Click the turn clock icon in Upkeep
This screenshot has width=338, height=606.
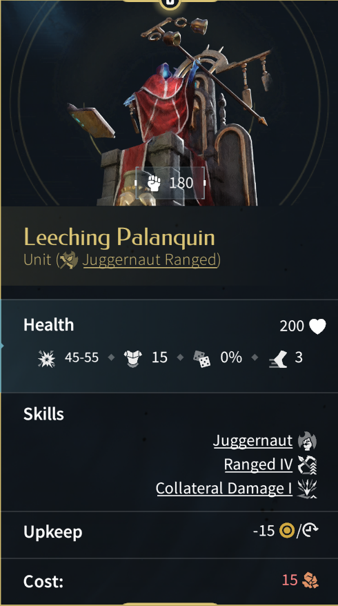click(310, 531)
